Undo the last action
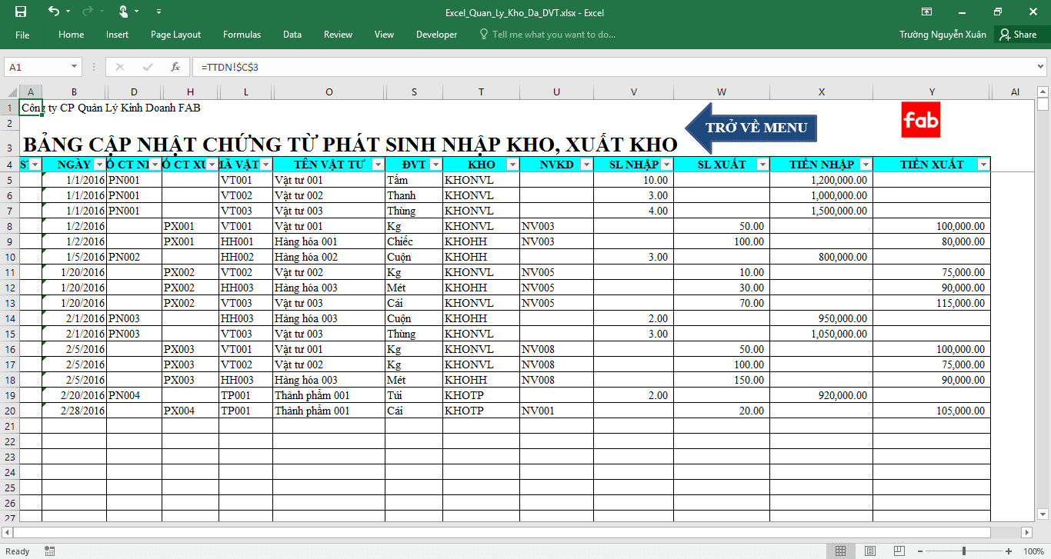This screenshot has width=1051, height=559. (x=53, y=12)
